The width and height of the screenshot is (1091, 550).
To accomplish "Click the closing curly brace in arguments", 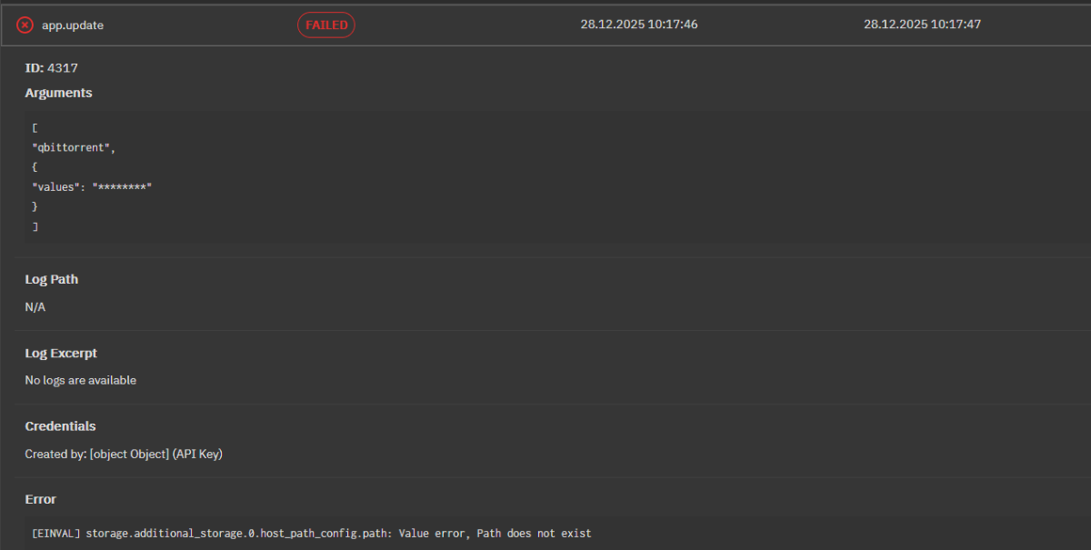I will pos(35,206).
